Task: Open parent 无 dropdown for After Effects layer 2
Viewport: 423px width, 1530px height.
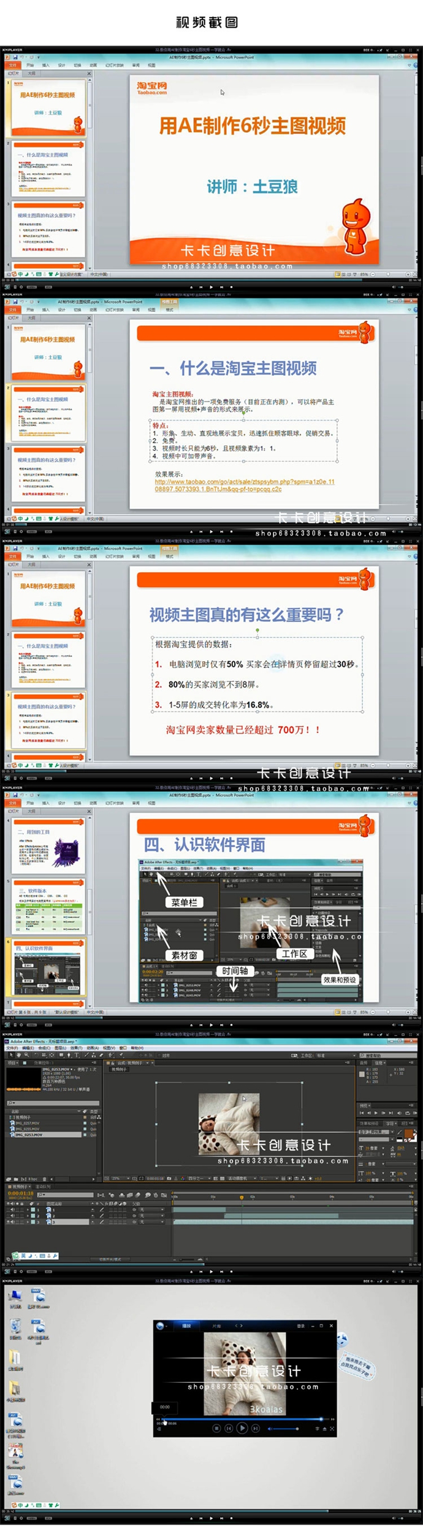Action: tap(151, 1216)
